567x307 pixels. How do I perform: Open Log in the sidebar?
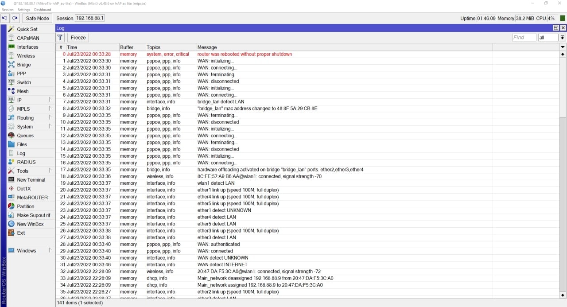21,153
